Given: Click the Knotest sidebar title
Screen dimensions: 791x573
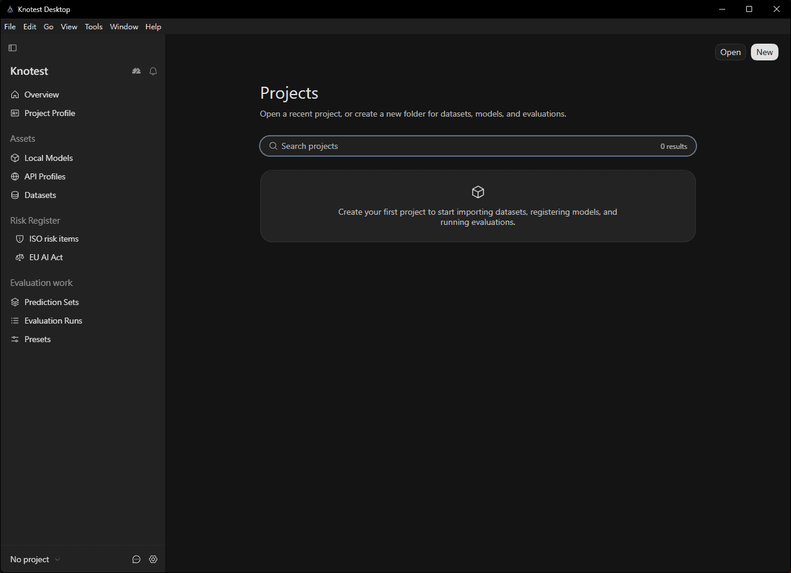Looking at the screenshot, I should (29, 71).
